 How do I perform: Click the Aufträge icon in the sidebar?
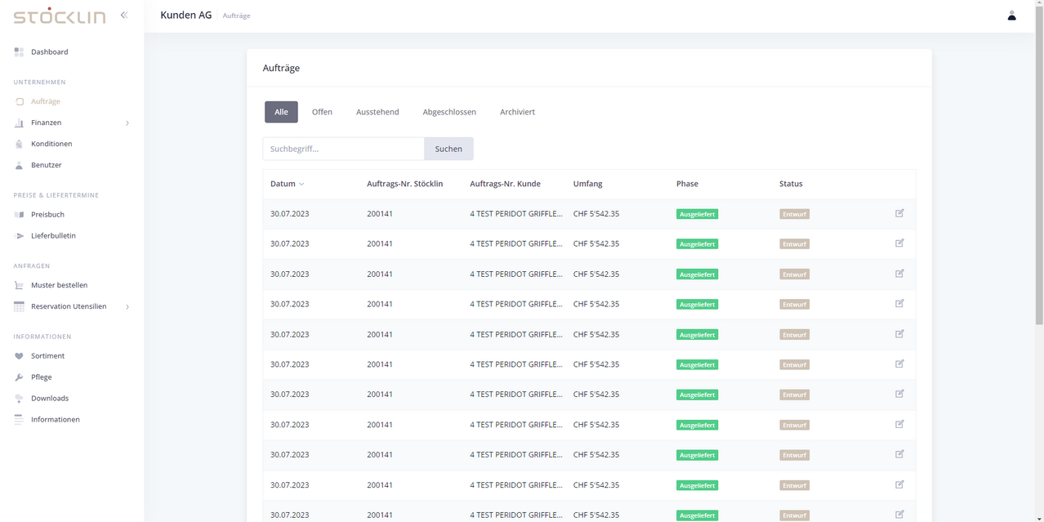tap(19, 101)
